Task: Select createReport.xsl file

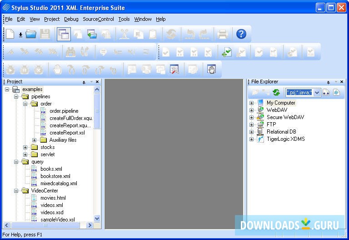Action: [67, 133]
